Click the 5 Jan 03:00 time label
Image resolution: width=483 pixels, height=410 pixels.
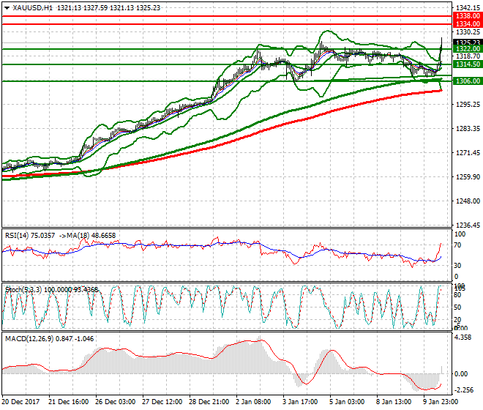(347, 402)
